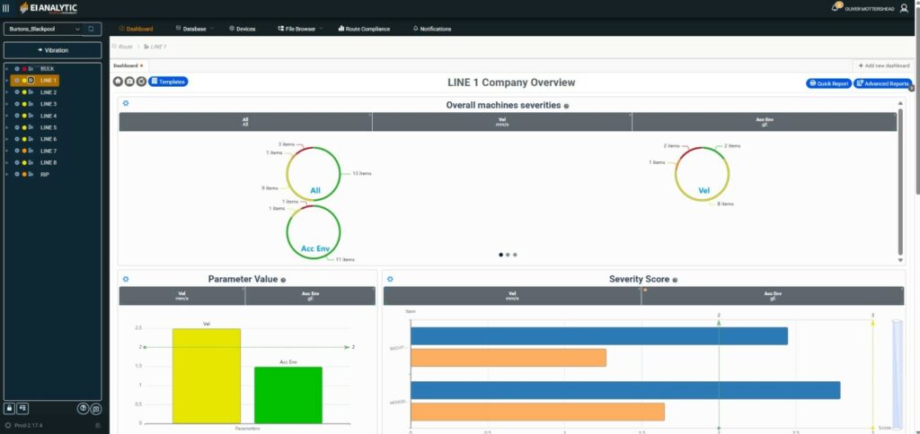
Task: Select the third carousel dot under the charts
Action: click(515, 255)
